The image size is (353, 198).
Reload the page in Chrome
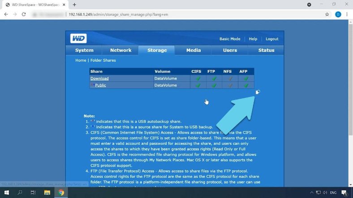tap(24, 14)
